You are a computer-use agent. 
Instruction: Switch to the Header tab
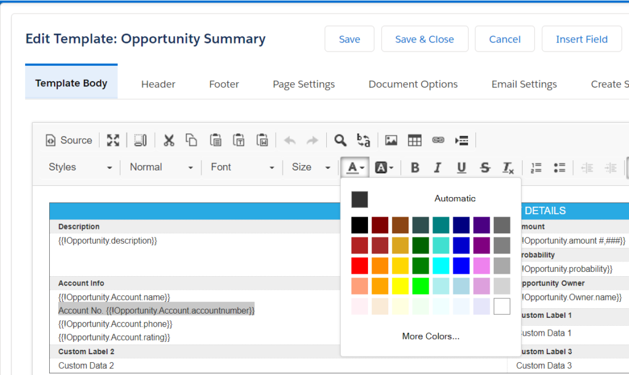158,83
